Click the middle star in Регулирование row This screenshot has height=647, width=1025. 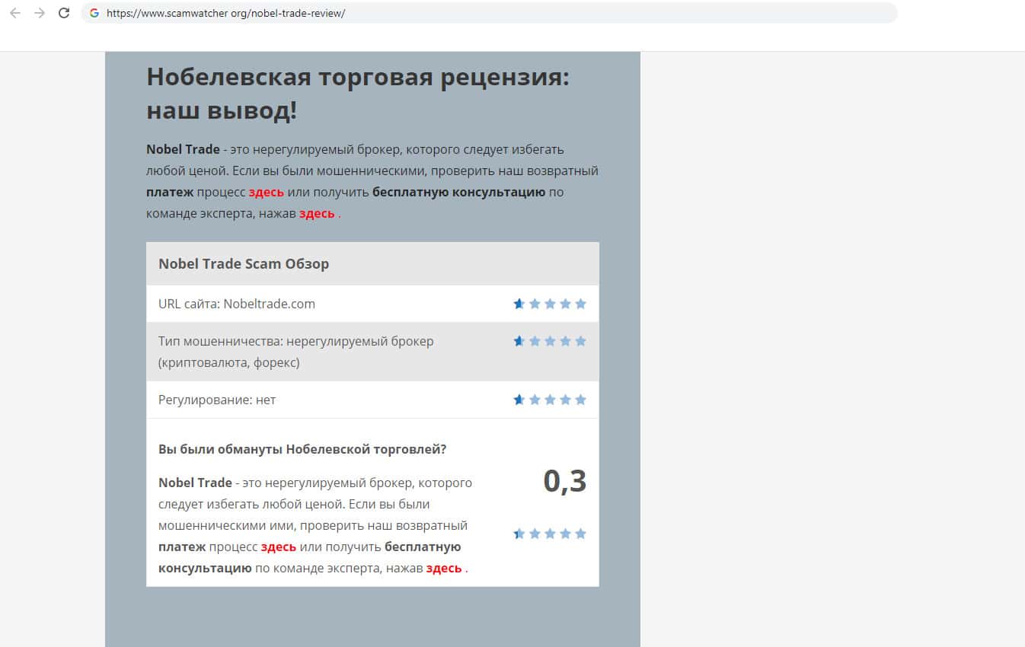(550, 400)
